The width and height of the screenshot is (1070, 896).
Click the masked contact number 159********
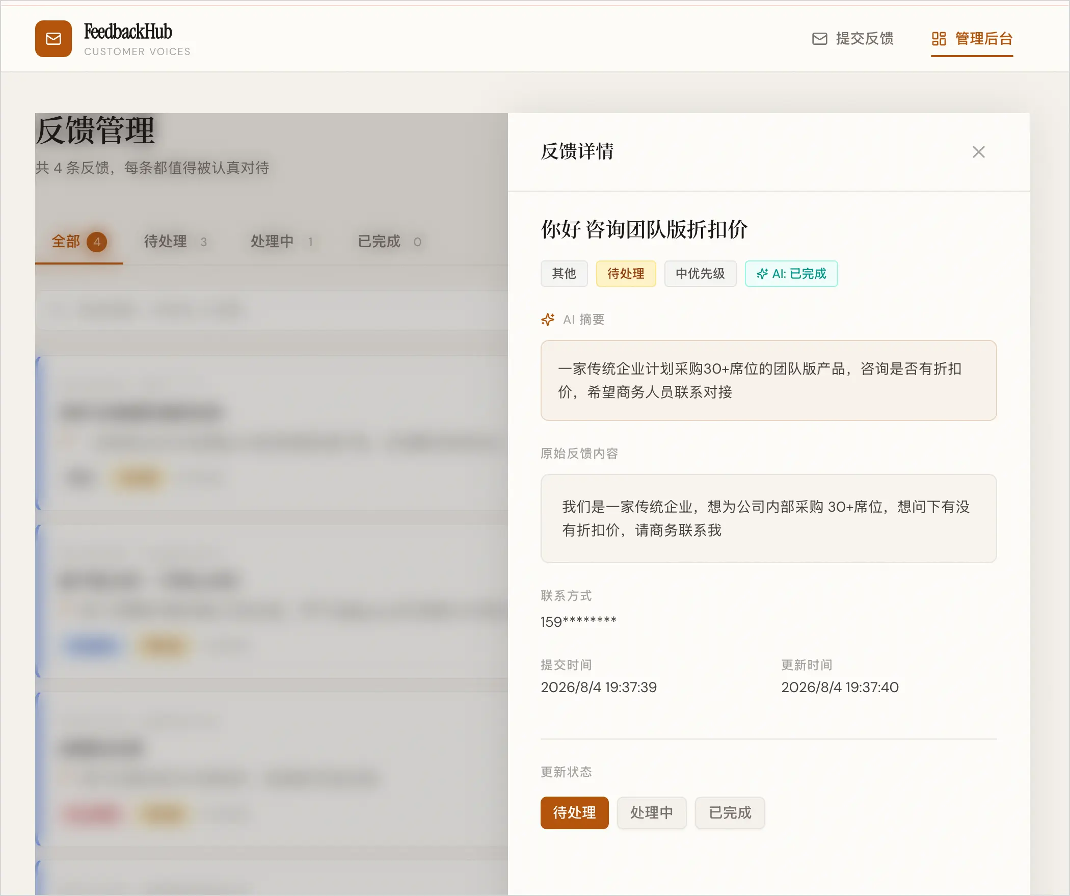(579, 621)
